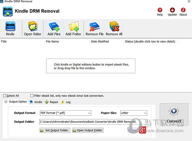Switch to the Kindle options tab
The height and width of the screenshot is (141, 192).
(36, 102)
